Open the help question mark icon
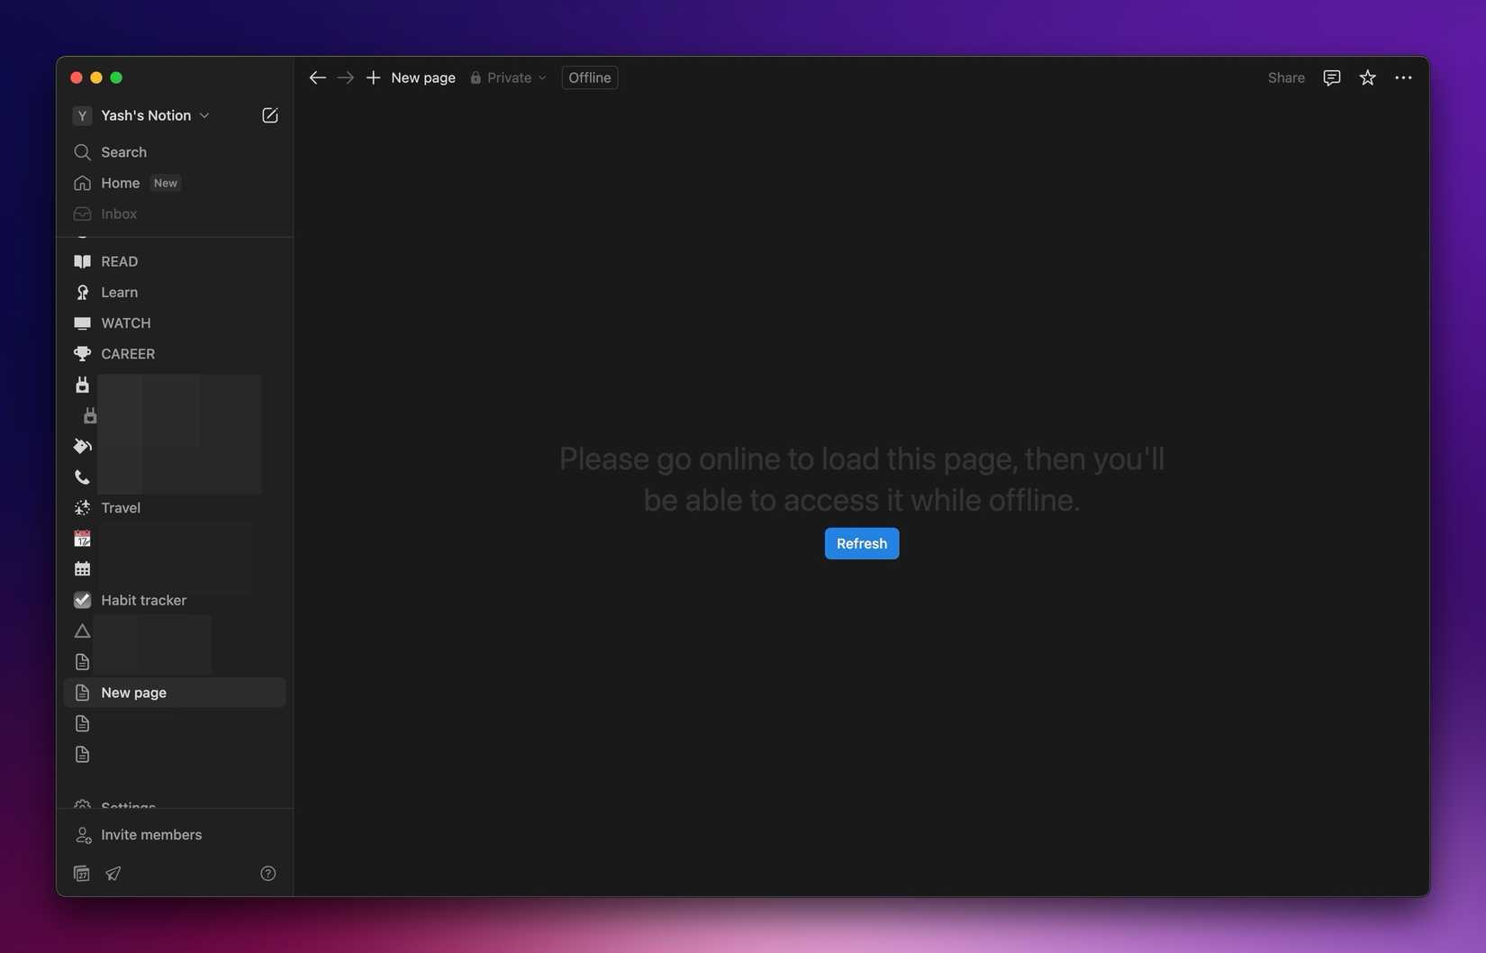This screenshot has width=1486, height=953. pos(267,874)
